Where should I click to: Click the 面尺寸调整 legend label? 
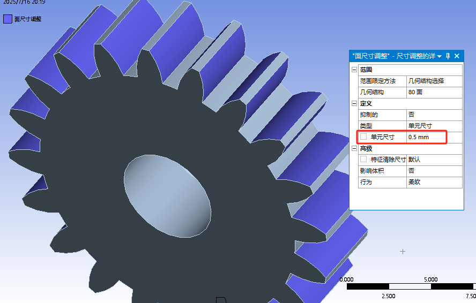click(x=28, y=19)
